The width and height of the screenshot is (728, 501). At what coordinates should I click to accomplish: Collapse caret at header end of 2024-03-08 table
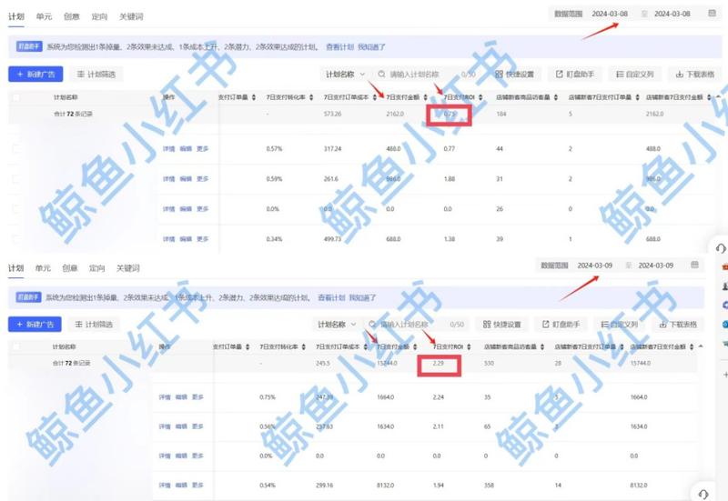(718, 97)
